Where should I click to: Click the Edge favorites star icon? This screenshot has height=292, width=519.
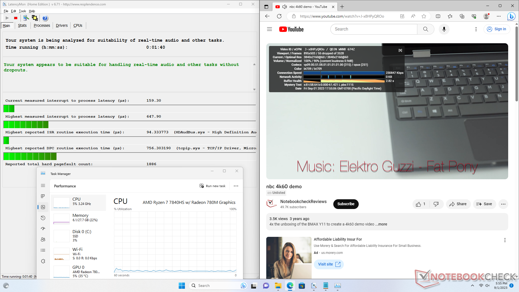(424, 16)
